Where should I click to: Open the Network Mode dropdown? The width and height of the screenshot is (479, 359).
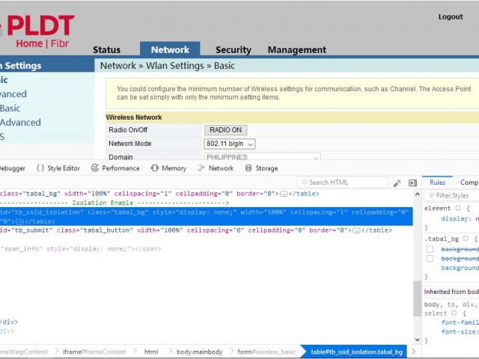click(x=229, y=144)
